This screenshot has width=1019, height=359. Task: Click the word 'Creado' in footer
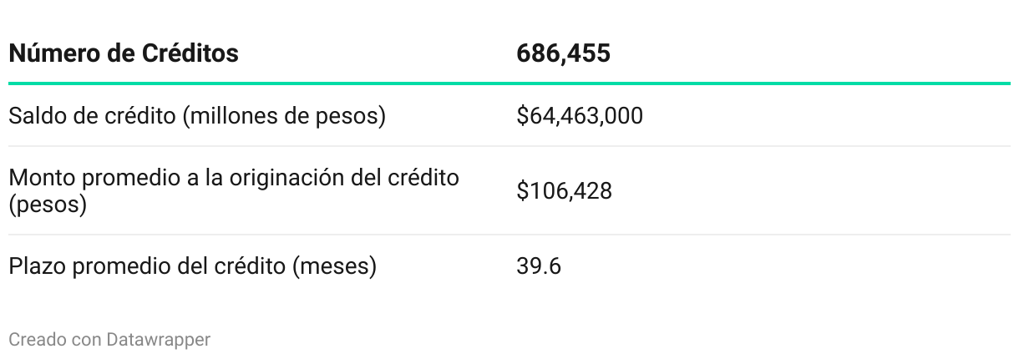pyautogui.click(x=32, y=339)
